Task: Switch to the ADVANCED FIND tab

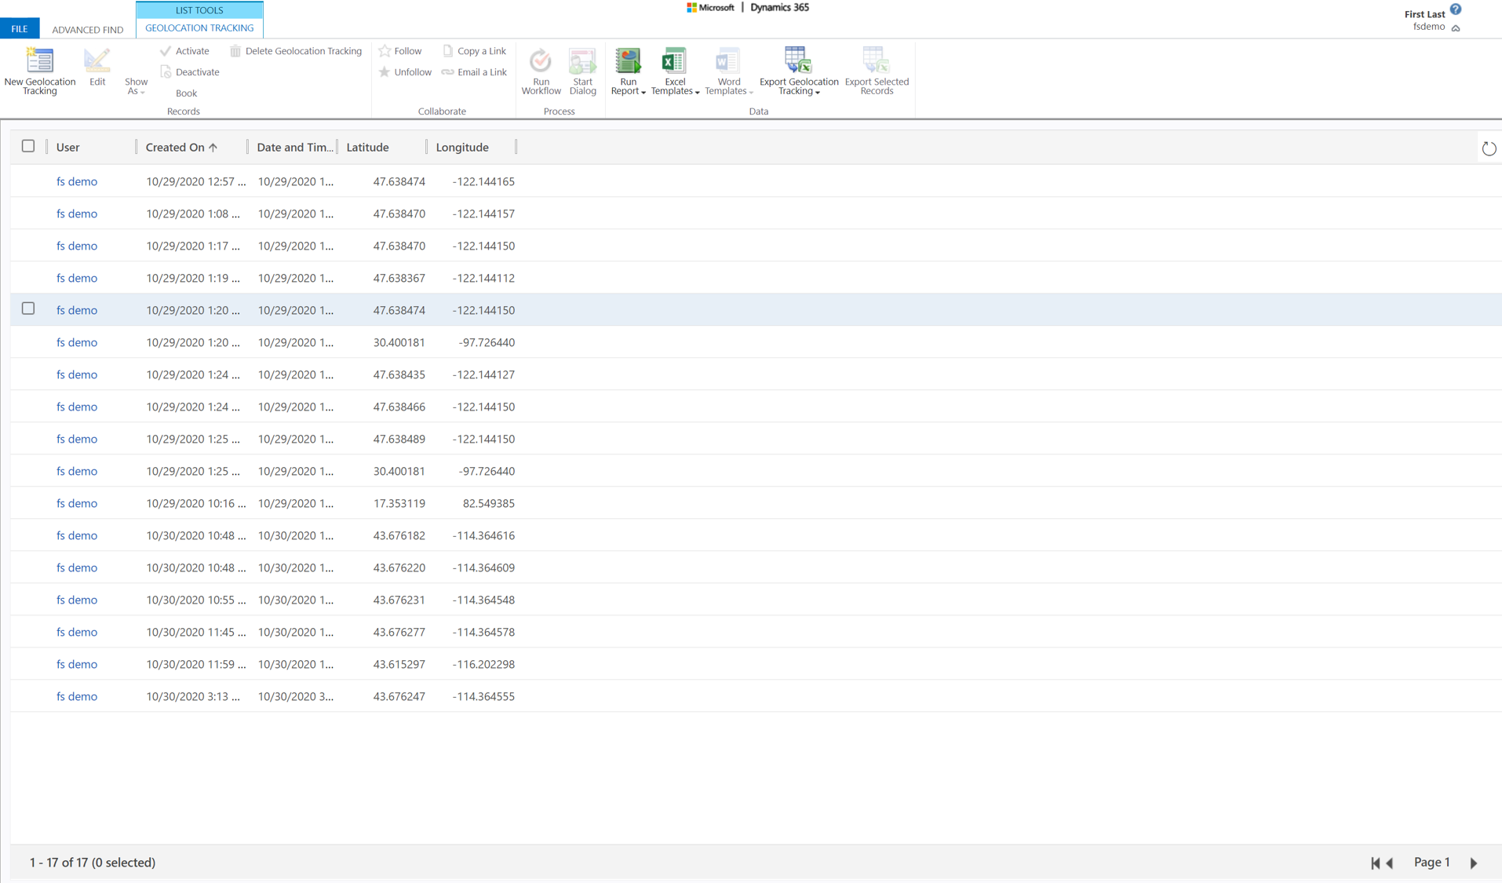Action: [x=87, y=29]
